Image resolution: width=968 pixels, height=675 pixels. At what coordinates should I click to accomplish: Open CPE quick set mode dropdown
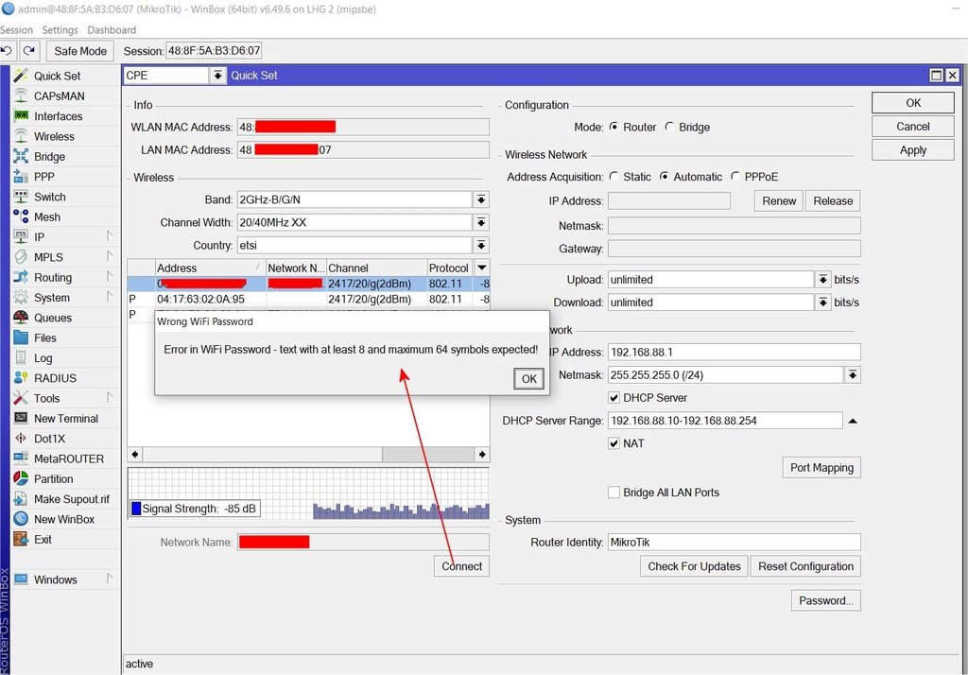pyautogui.click(x=217, y=76)
